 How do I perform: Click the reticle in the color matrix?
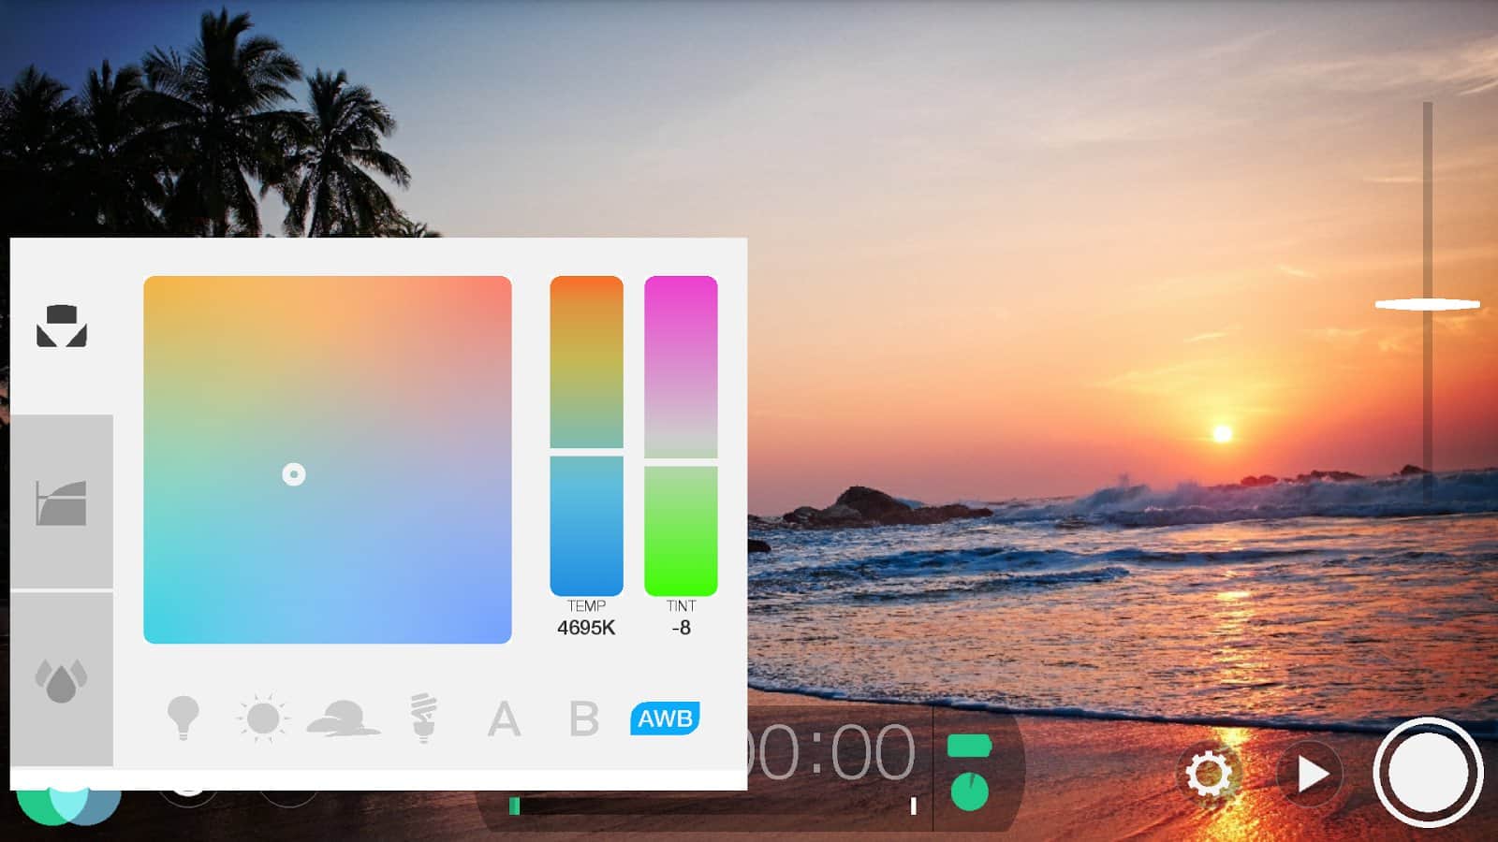[x=294, y=474]
